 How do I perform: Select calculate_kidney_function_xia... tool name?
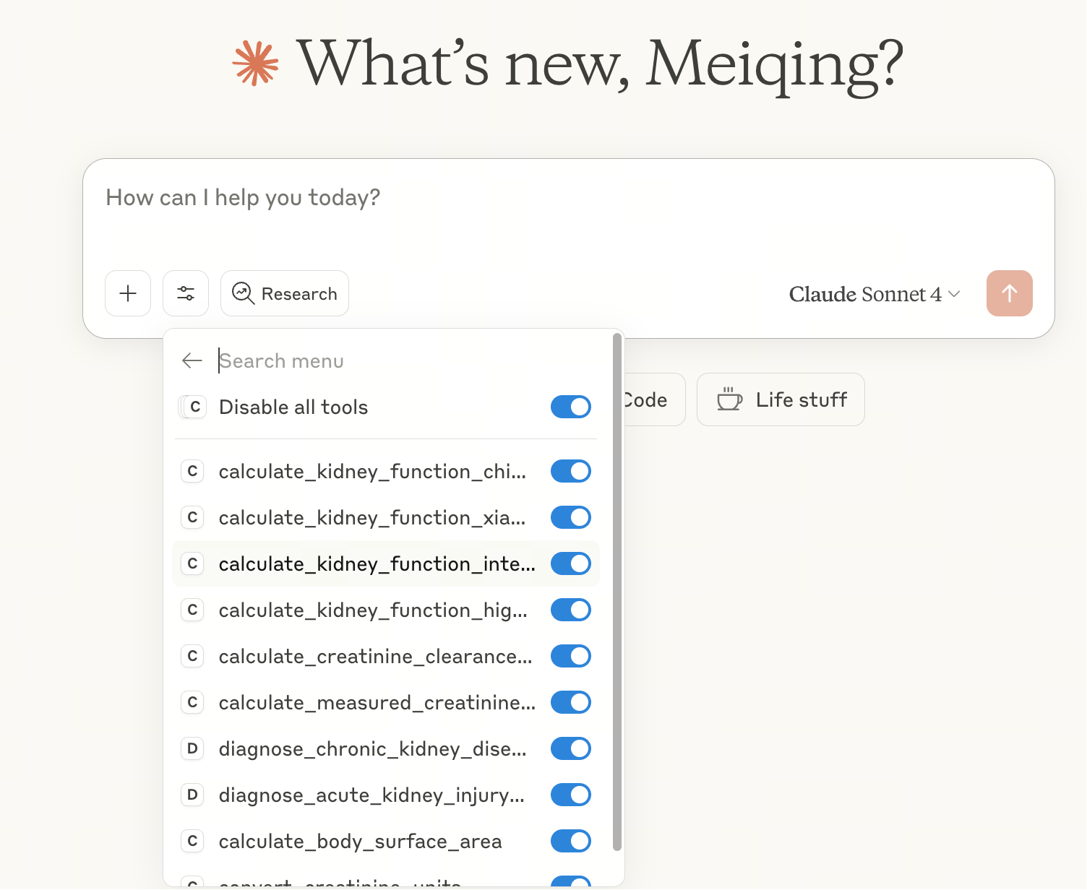(x=372, y=517)
